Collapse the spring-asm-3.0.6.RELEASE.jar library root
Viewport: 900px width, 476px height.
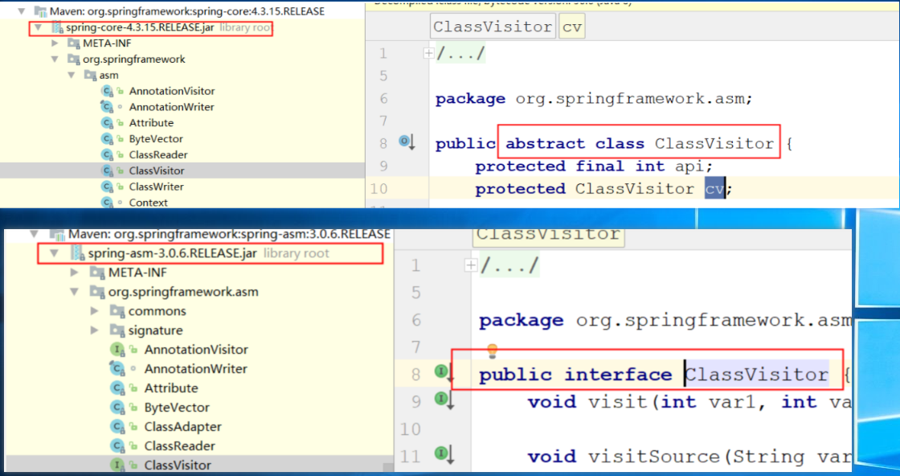pos(55,253)
